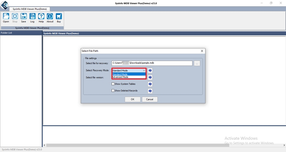Image resolution: width=286 pixels, height=152 pixels.
Task: Click Cancel in Select File Path dialog
Action: [150, 99]
